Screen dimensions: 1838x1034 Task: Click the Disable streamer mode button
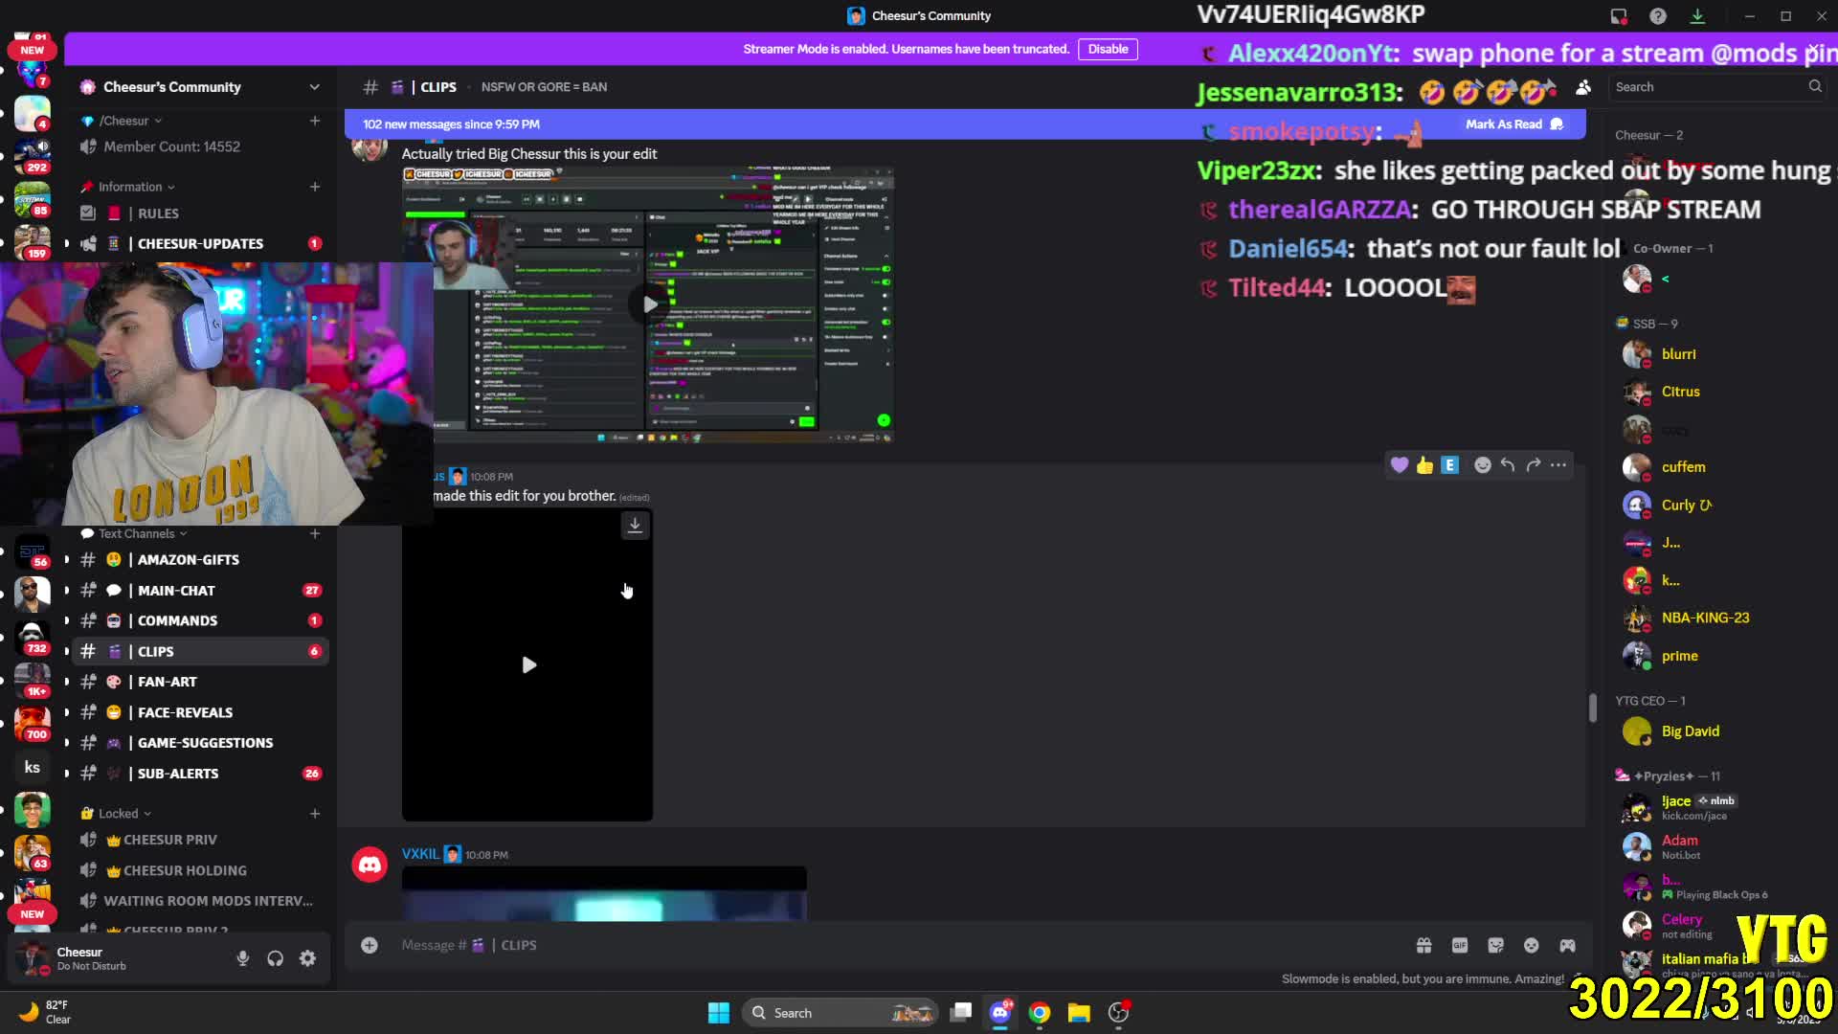pos(1108,49)
